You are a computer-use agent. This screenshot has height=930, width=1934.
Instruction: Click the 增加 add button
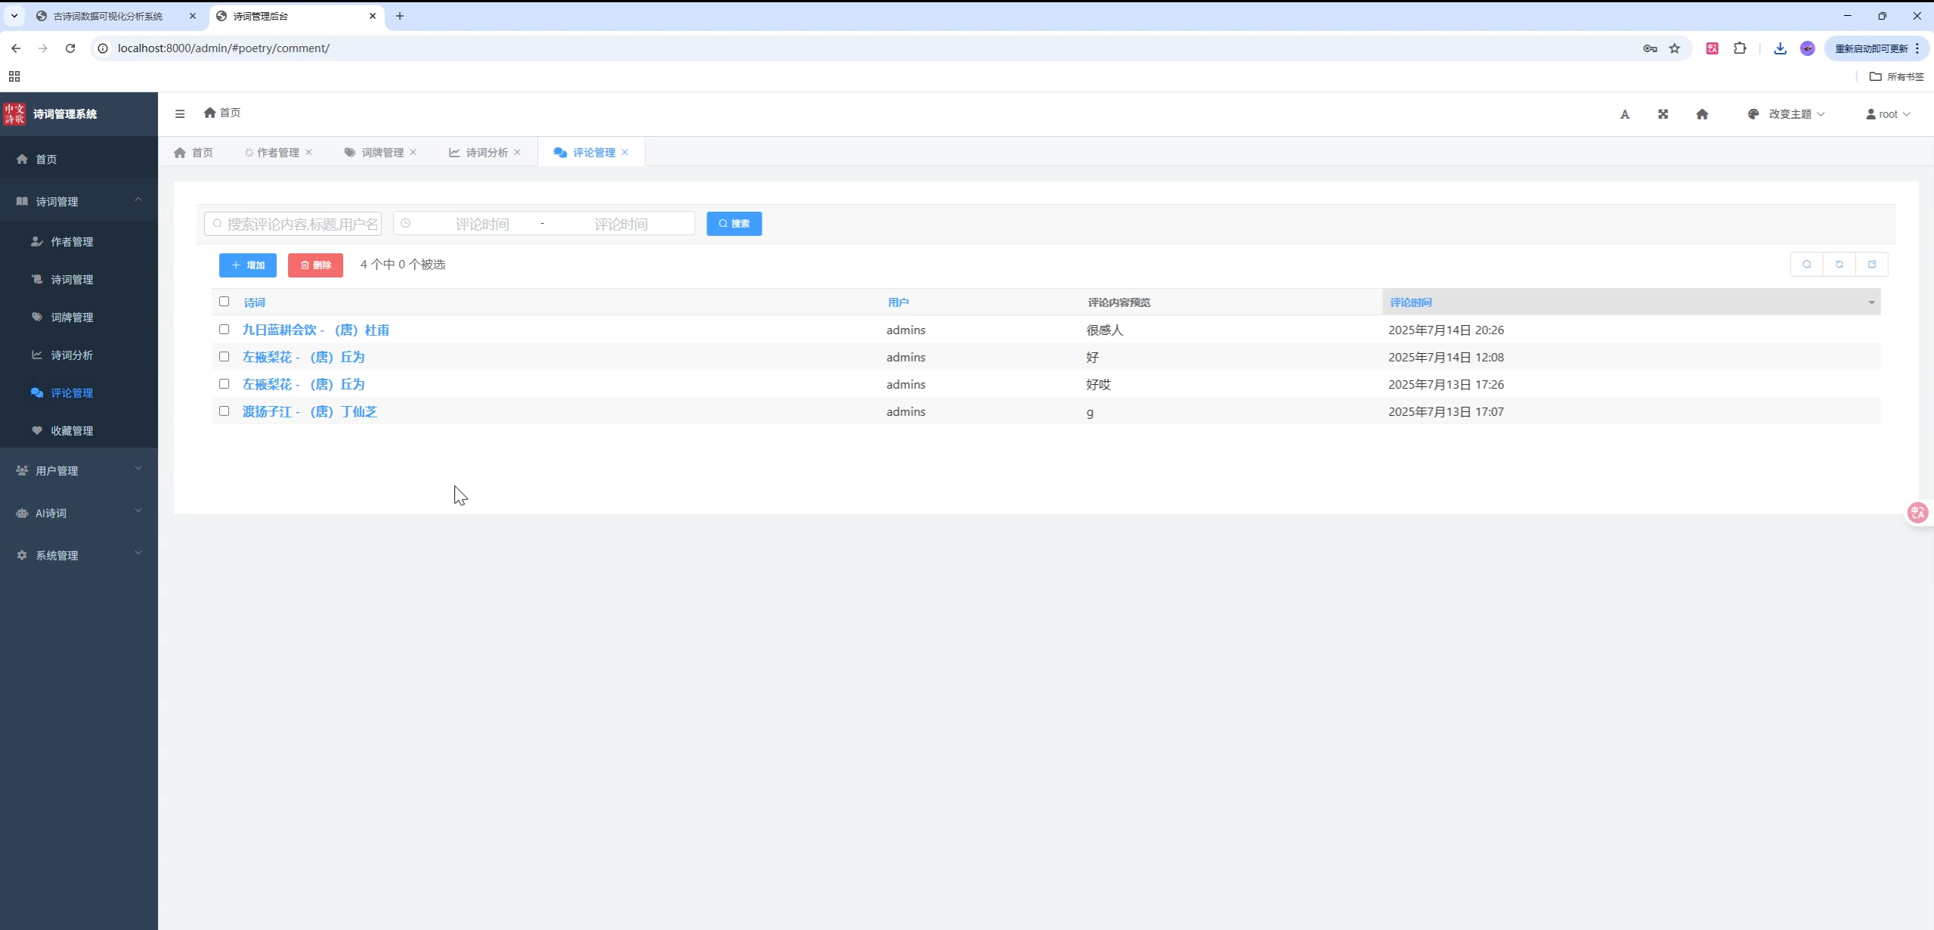[248, 265]
